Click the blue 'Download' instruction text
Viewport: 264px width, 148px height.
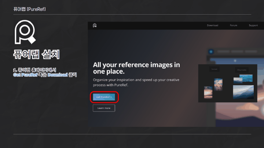coord(58,75)
